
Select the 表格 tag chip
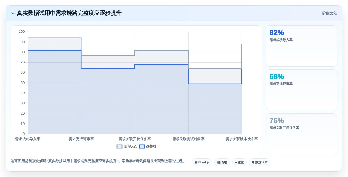click(x=222, y=162)
